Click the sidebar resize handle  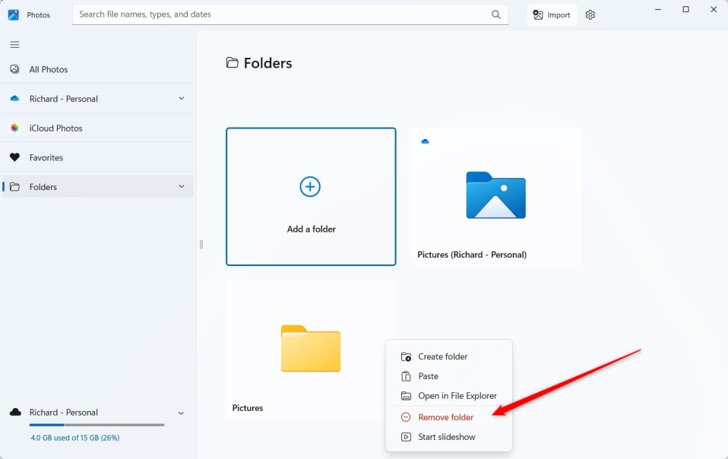point(201,245)
